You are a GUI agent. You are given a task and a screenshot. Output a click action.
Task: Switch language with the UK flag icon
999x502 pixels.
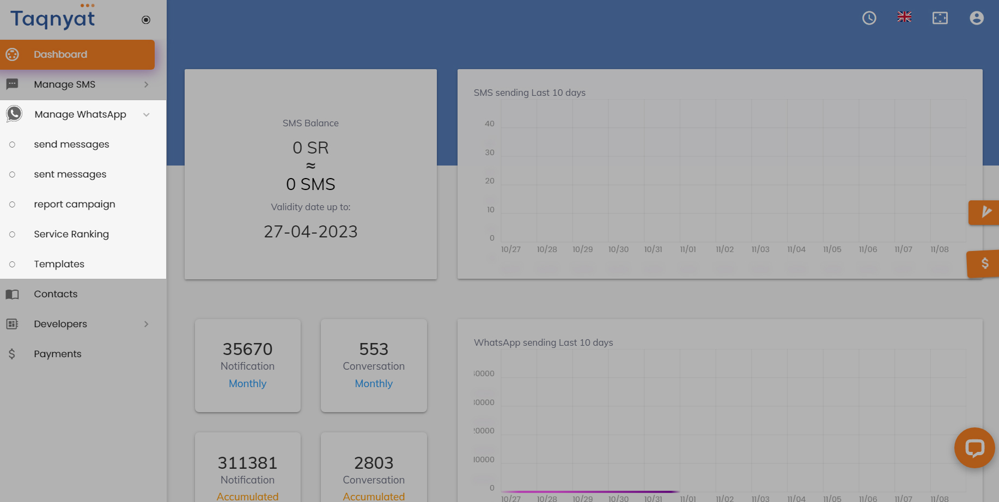(905, 17)
